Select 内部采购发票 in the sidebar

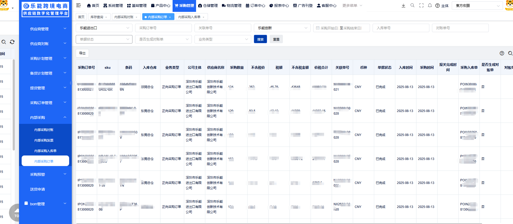[44, 140]
